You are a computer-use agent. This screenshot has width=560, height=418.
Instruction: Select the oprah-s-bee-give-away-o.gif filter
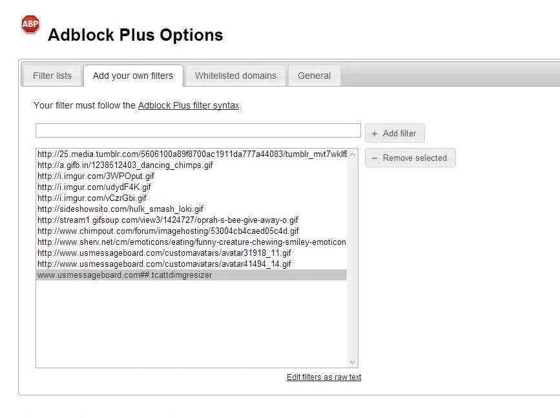[168, 220]
